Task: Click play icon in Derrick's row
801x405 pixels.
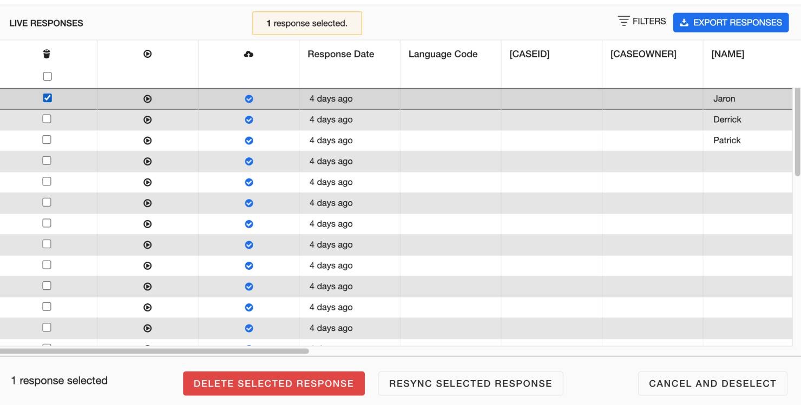Action: [147, 120]
